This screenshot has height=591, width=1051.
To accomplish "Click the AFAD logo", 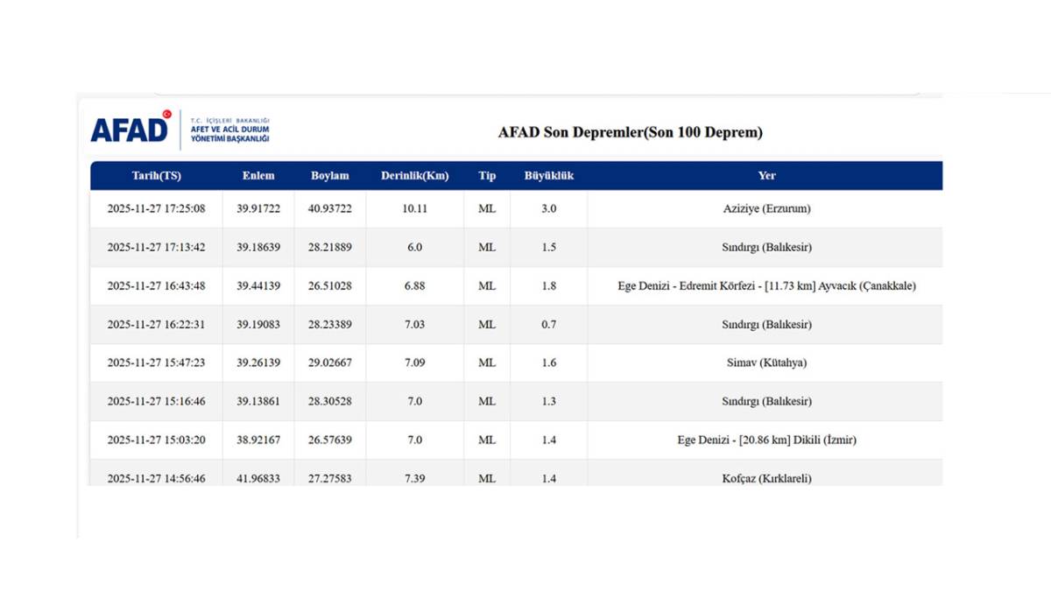I will 130,130.
